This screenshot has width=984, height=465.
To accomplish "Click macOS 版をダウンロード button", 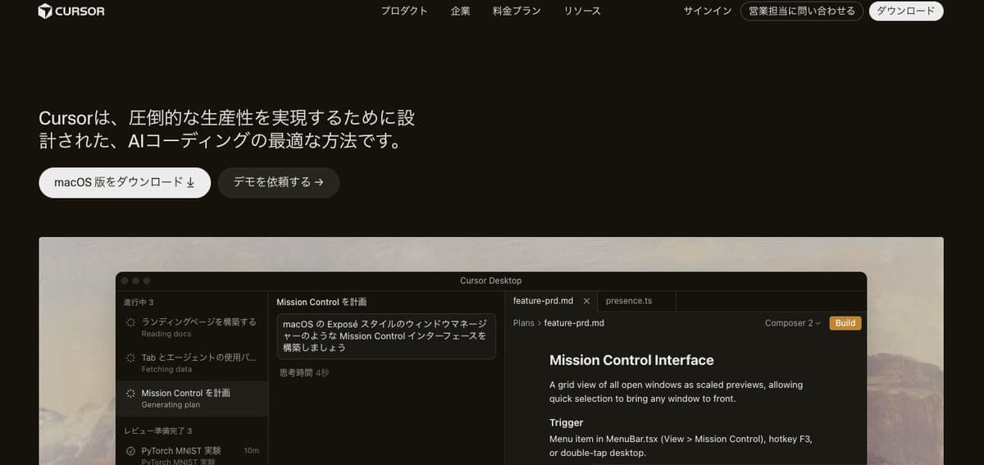I will pos(125,182).
